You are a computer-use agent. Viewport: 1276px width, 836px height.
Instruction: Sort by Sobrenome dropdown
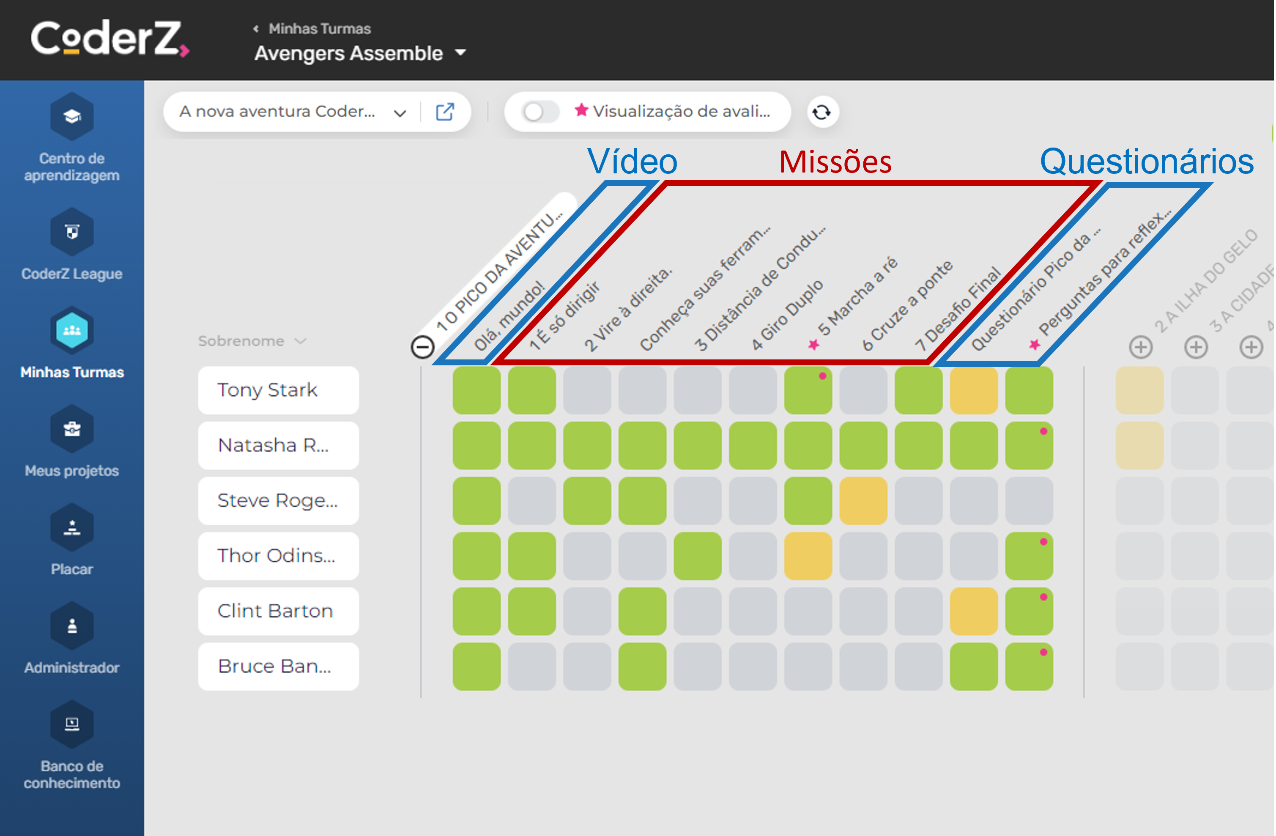pyautogui.click(x=252, y=341)
